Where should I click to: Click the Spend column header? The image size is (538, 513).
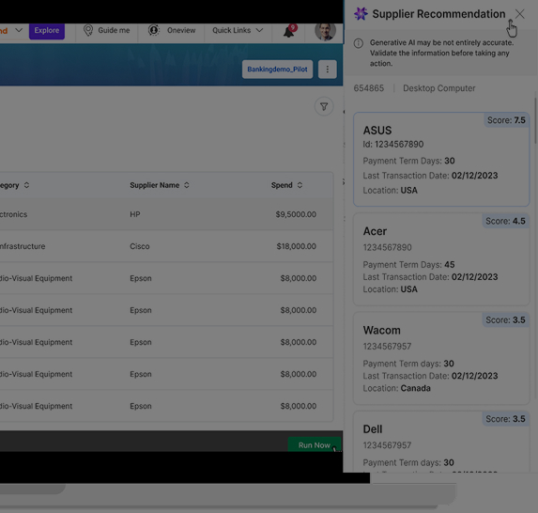tap(282, 185)
